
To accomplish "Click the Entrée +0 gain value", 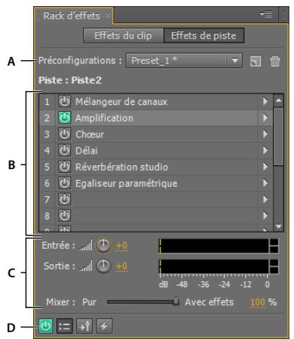I will click(121, 246).
